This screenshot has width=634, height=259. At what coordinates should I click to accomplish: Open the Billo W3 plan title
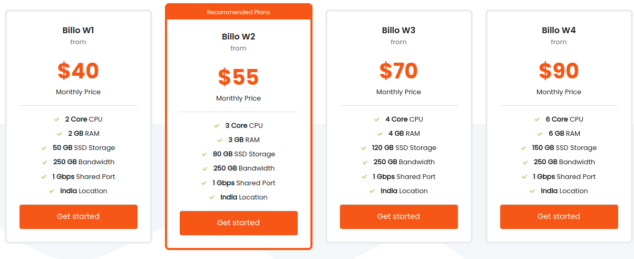(x=398, y=30)
